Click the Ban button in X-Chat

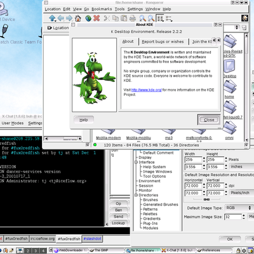pyautogui.click(x=119, y=210)
